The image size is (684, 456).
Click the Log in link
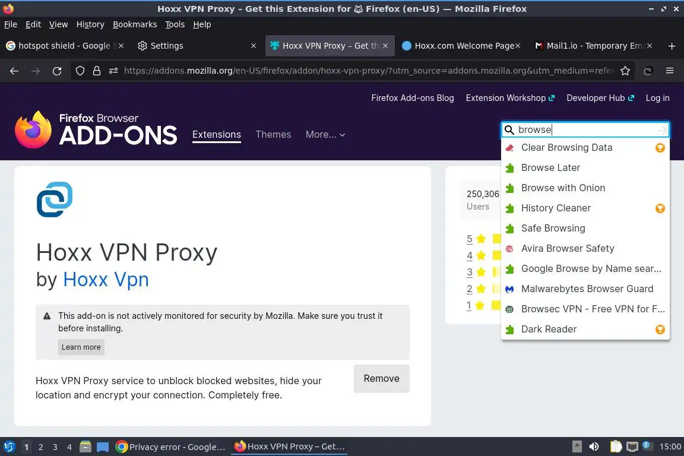(657, 98)
